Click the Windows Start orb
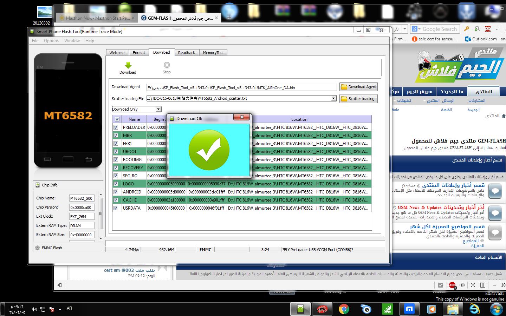Viewport: 506px width, 316px height. tap(496, 309)
